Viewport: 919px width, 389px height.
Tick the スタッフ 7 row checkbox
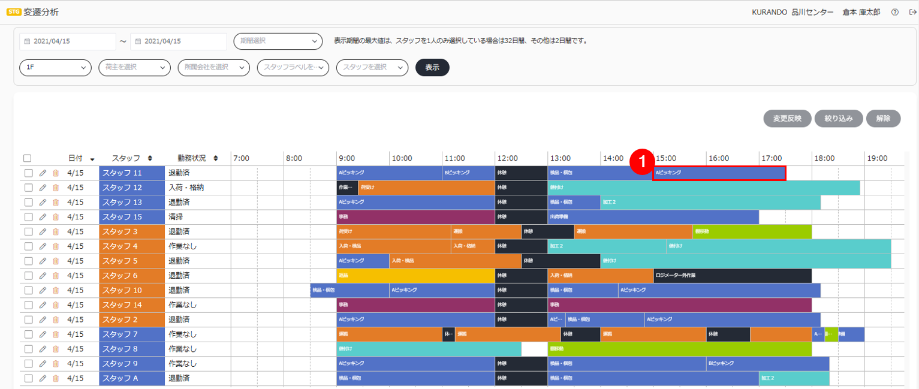click(x=28, y=334)
